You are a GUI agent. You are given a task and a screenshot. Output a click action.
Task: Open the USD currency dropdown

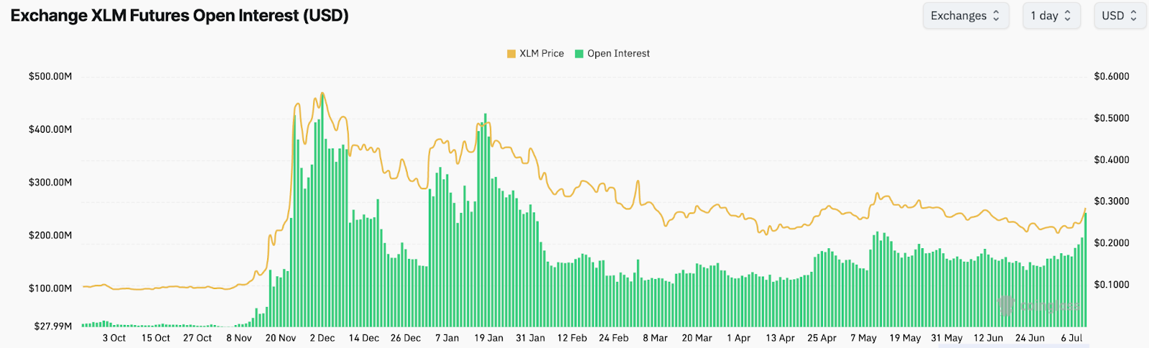point(1120,16)
